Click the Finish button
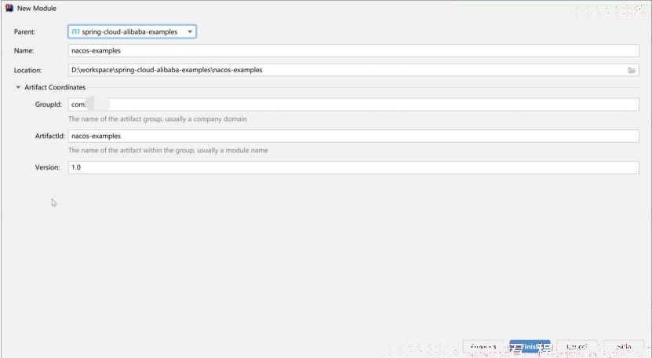 [530, 346]
